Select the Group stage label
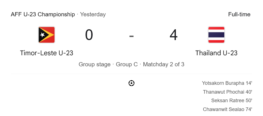The image size is (263, 116). click(95, 64)
